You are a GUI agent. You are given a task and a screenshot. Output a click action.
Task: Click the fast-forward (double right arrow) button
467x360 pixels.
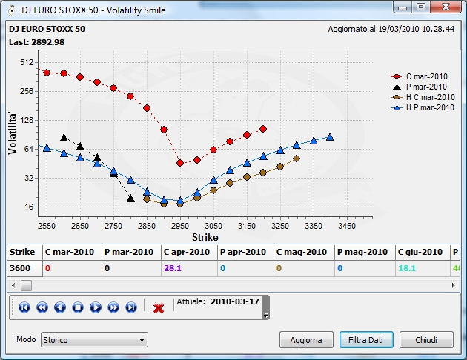tap(113, 307)
